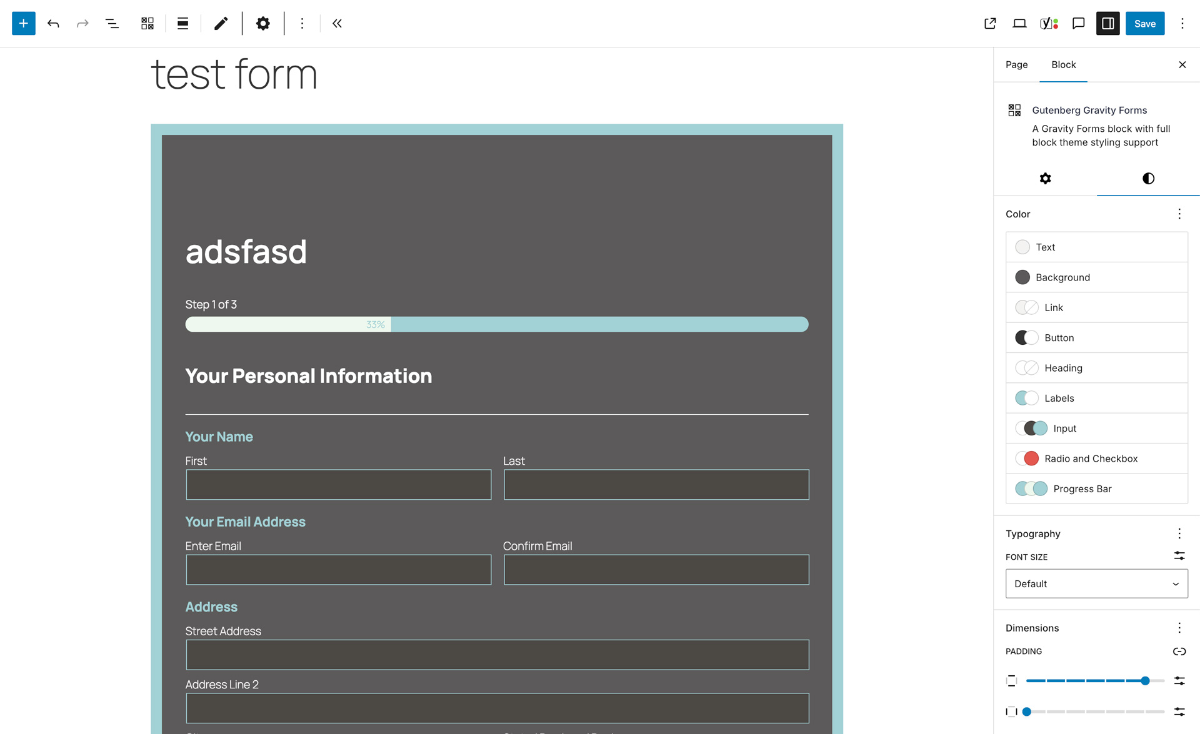This screenshot has height=734, width=1200.
Task: Switch to the Page tab
Action: 1016,64
